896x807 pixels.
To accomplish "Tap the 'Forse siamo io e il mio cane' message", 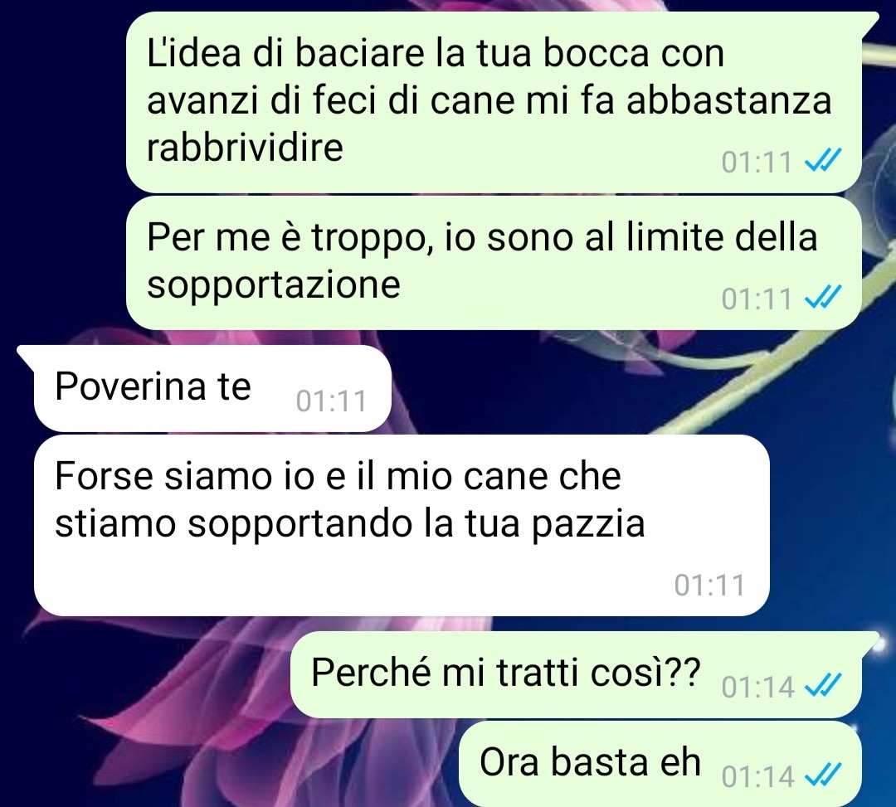I will pos(402,526).
